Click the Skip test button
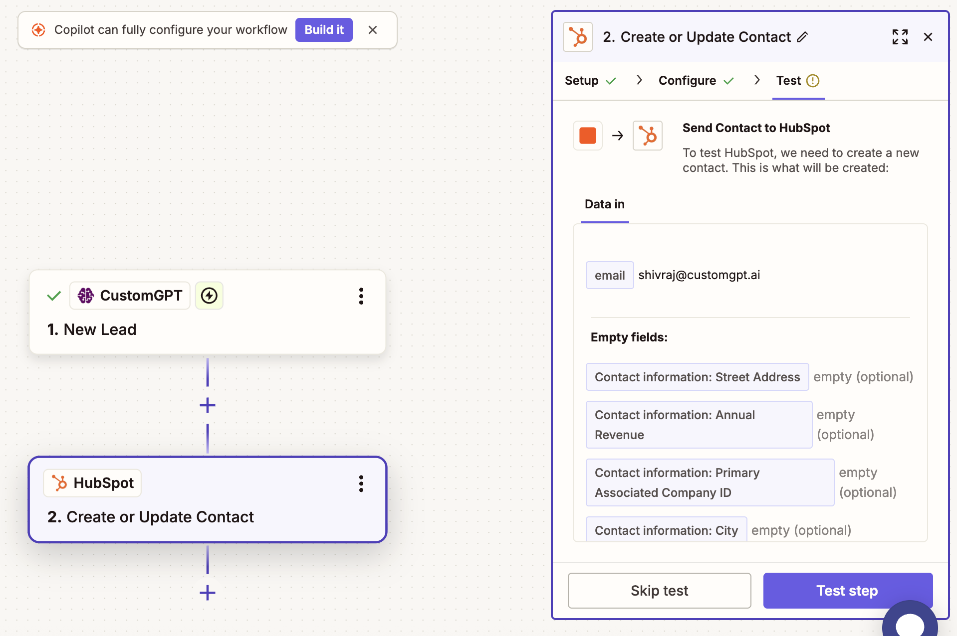The height and width of the screenshot is (636, 957). point(659,591)
